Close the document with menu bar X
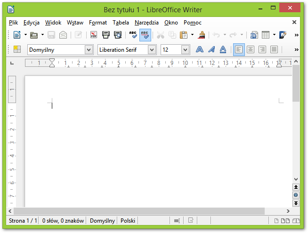The image size is (308, 233). [294, 22]
